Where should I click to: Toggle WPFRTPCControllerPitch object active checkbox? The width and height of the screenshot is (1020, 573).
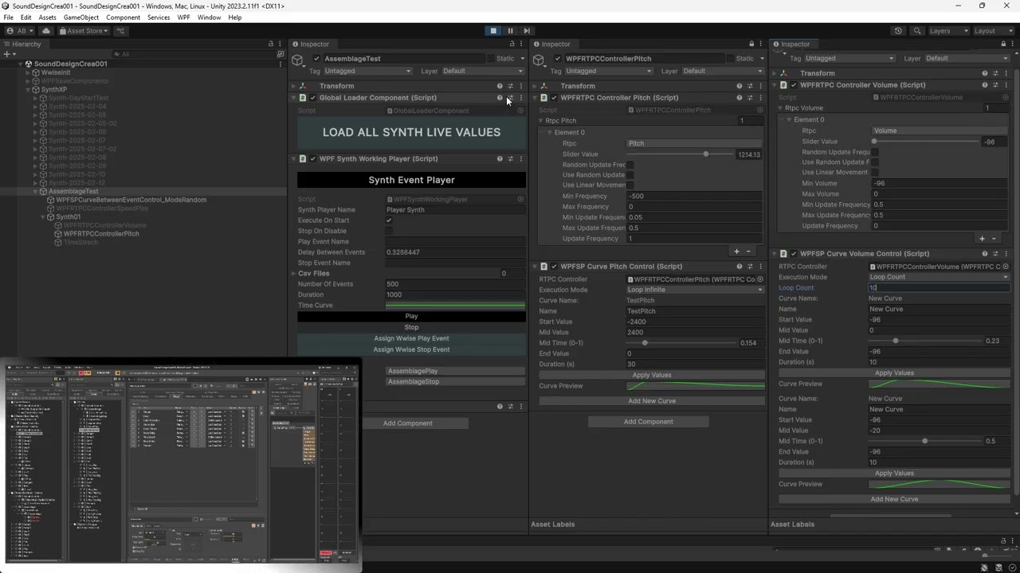558,59
